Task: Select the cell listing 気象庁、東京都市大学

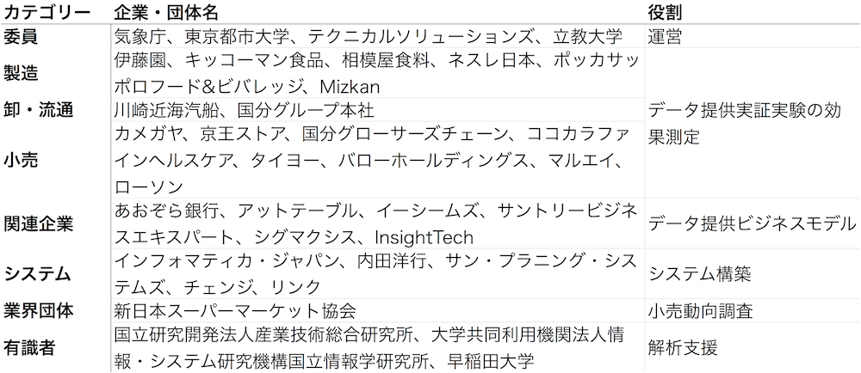Action: (x=368, y=37)
